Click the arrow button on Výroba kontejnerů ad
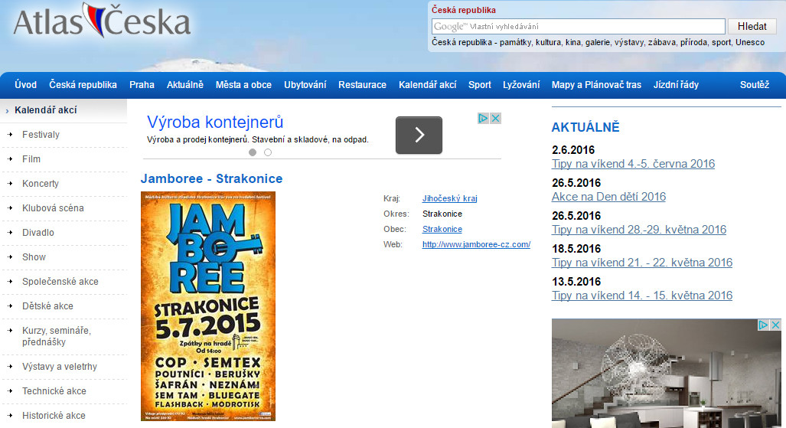This screenshot has height=428, width=786. point(419,135)
